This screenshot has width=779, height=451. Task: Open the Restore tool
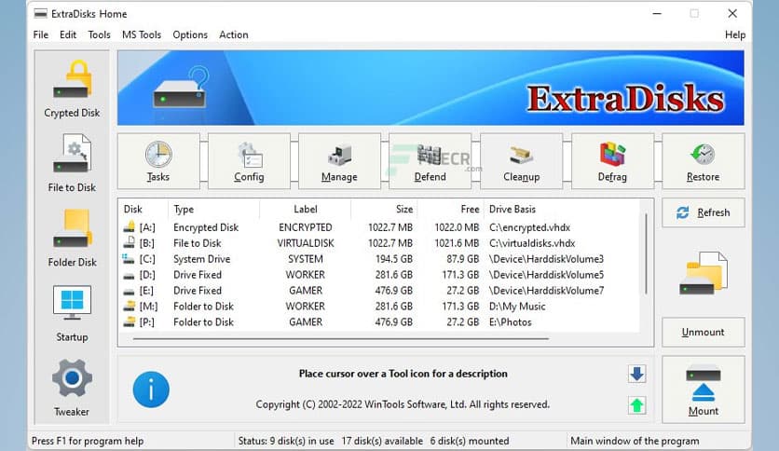703,161
